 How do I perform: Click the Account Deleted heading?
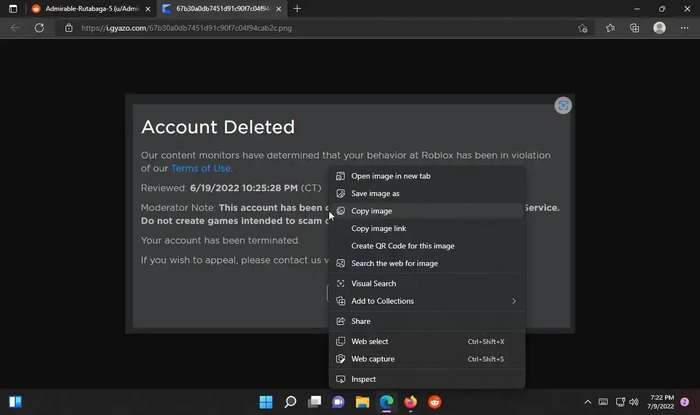coord(218,127)
